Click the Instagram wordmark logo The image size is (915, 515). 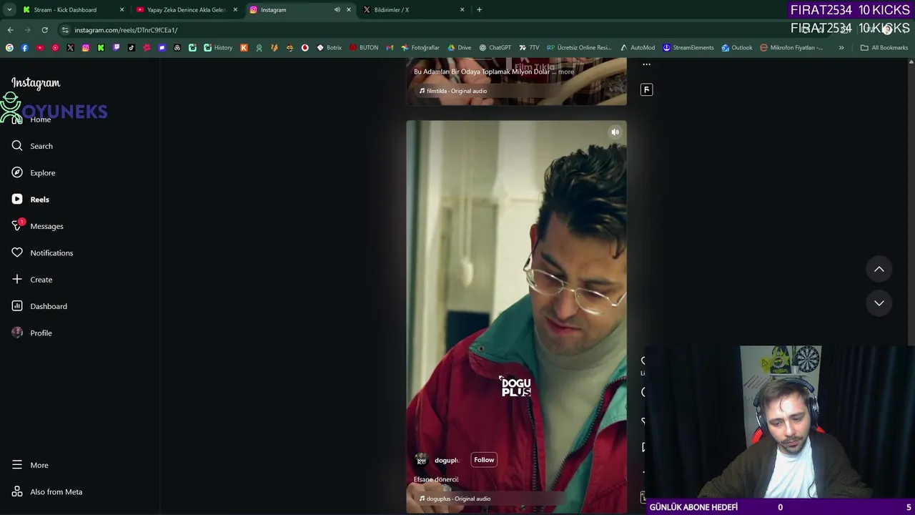coord(36,83)
